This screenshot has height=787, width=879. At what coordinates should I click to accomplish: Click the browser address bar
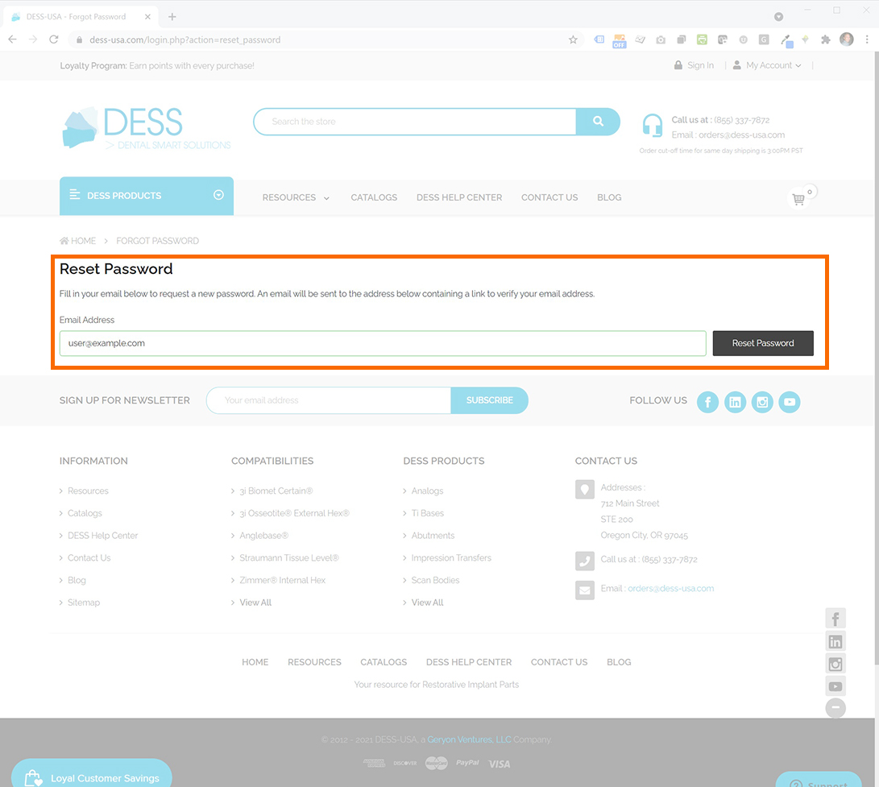click(325, 39)
